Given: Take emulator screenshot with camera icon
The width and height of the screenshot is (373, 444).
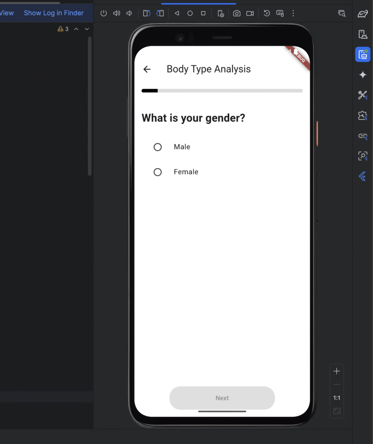Looking at the screenshot, I should 237,13.
